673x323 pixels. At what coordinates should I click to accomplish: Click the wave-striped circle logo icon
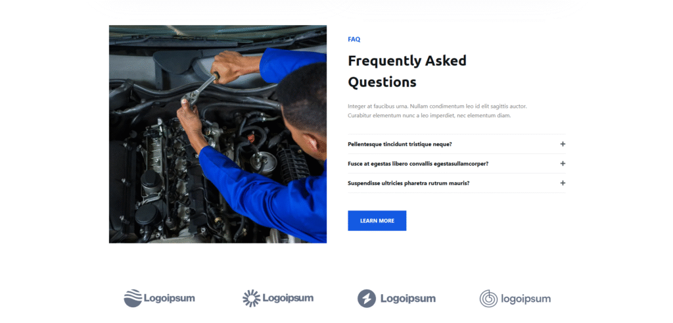(133, 298)
